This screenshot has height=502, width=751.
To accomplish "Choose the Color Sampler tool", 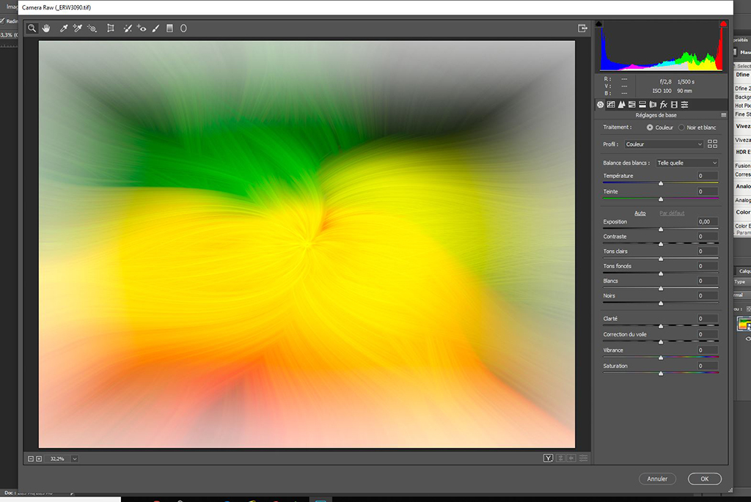I will [77, 29].
